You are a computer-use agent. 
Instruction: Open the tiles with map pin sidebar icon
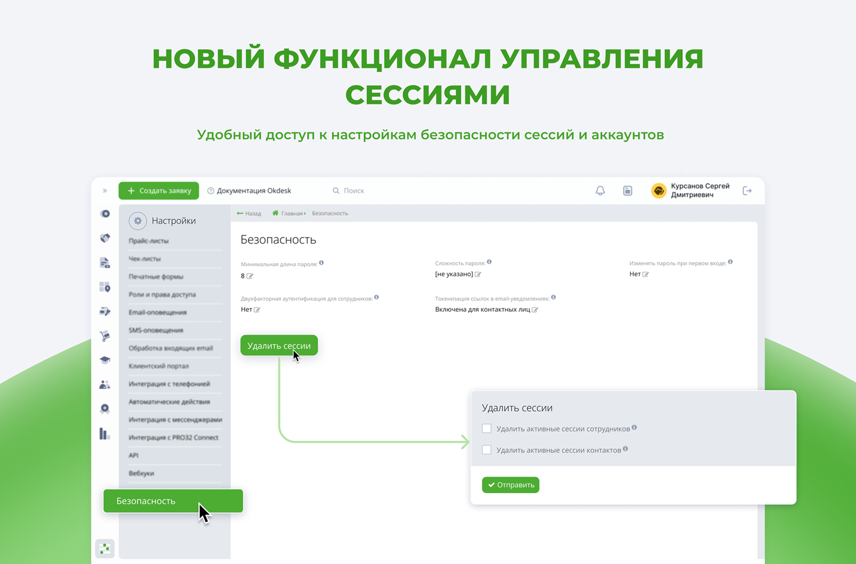click(105, 287)
